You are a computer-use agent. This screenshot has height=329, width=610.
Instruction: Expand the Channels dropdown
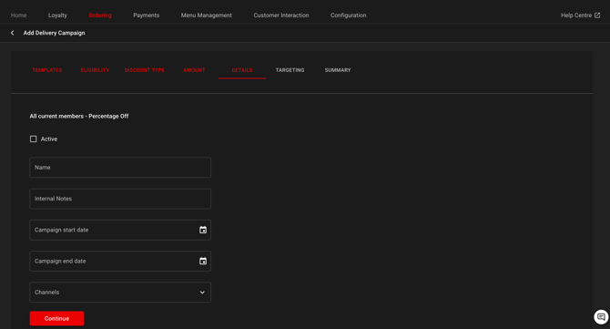(120, 292)
